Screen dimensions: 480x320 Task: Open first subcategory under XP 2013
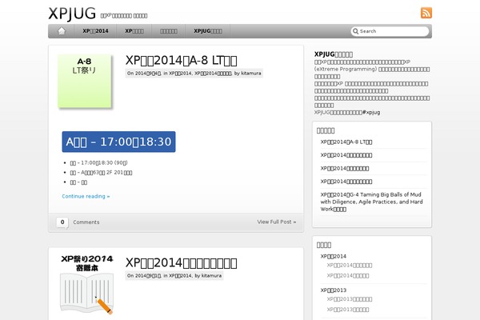(x=350, y=299)
